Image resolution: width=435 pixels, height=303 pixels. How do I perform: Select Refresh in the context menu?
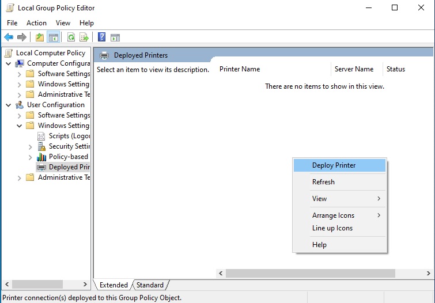pyautogui.click(x=339, y=182)
